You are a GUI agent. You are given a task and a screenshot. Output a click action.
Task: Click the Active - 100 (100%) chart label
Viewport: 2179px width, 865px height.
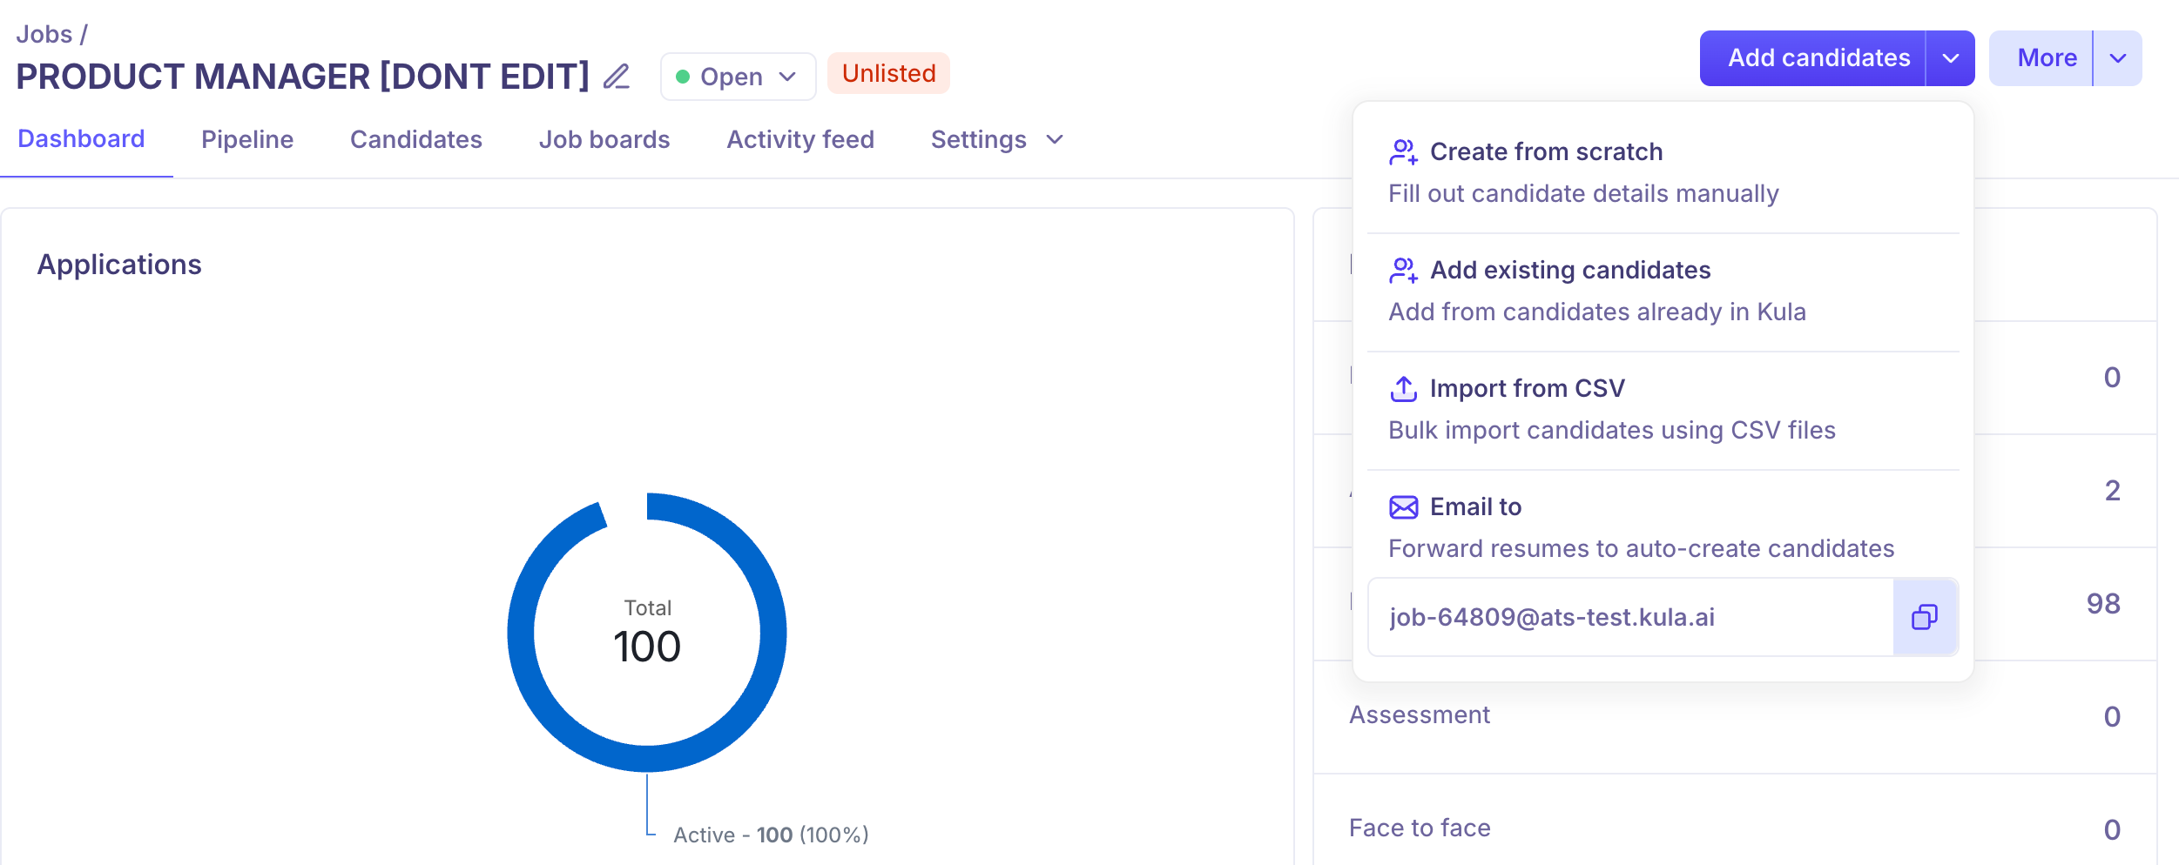[771, 835]
